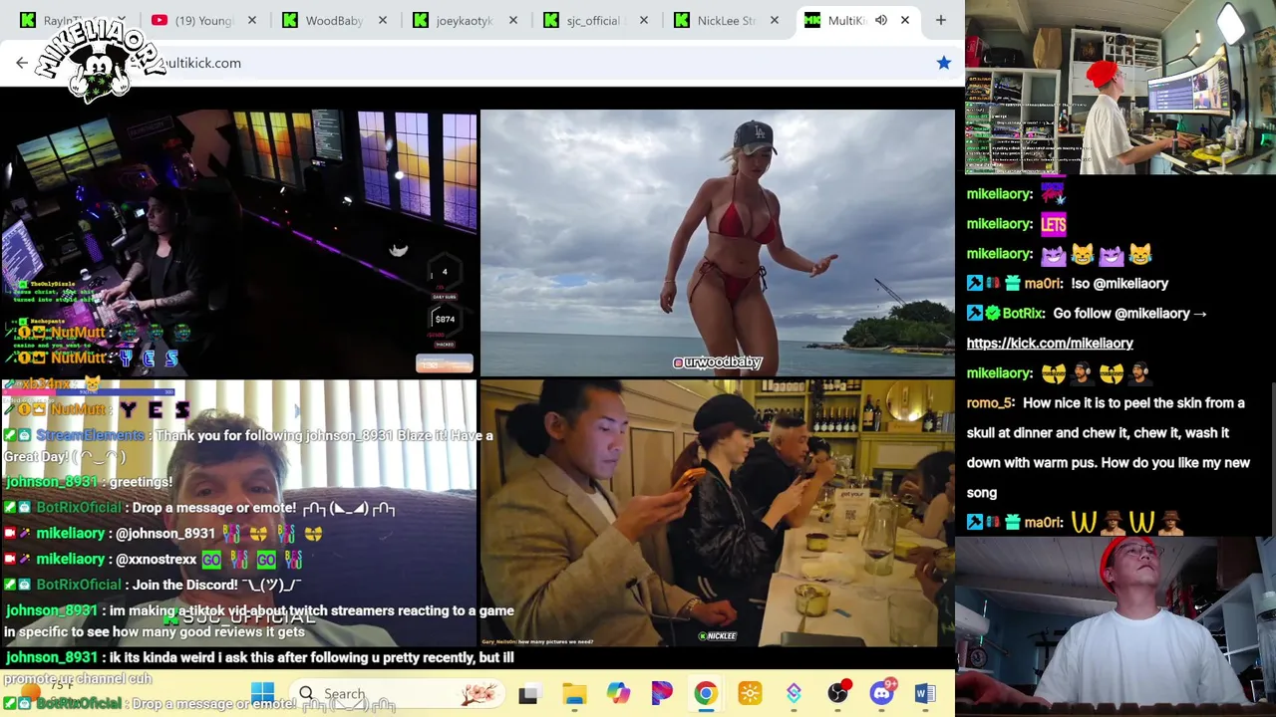The height and width of the screenshot is (717, 1276).
Task: Open the orange sun app taskbar icon
Action: pos(750,694)
